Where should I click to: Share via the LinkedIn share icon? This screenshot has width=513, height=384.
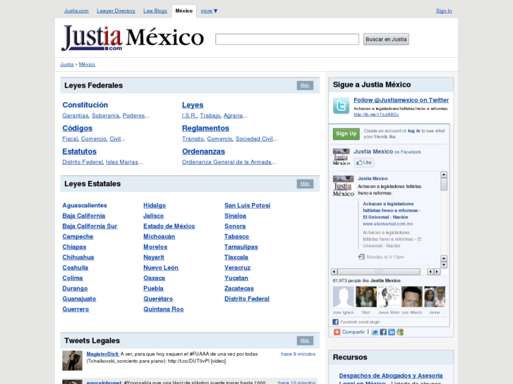coord(392,332)
